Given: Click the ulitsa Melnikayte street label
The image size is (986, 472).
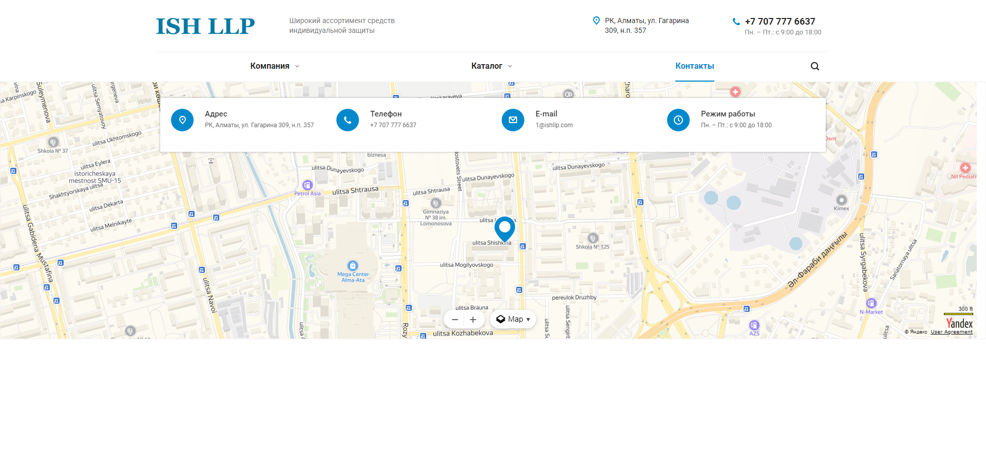Looking at the screenshot, I should click(x=111, y=225).
